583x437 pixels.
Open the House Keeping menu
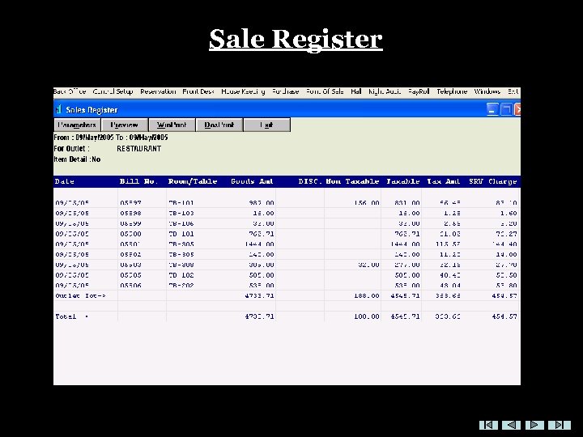[243, 91]
